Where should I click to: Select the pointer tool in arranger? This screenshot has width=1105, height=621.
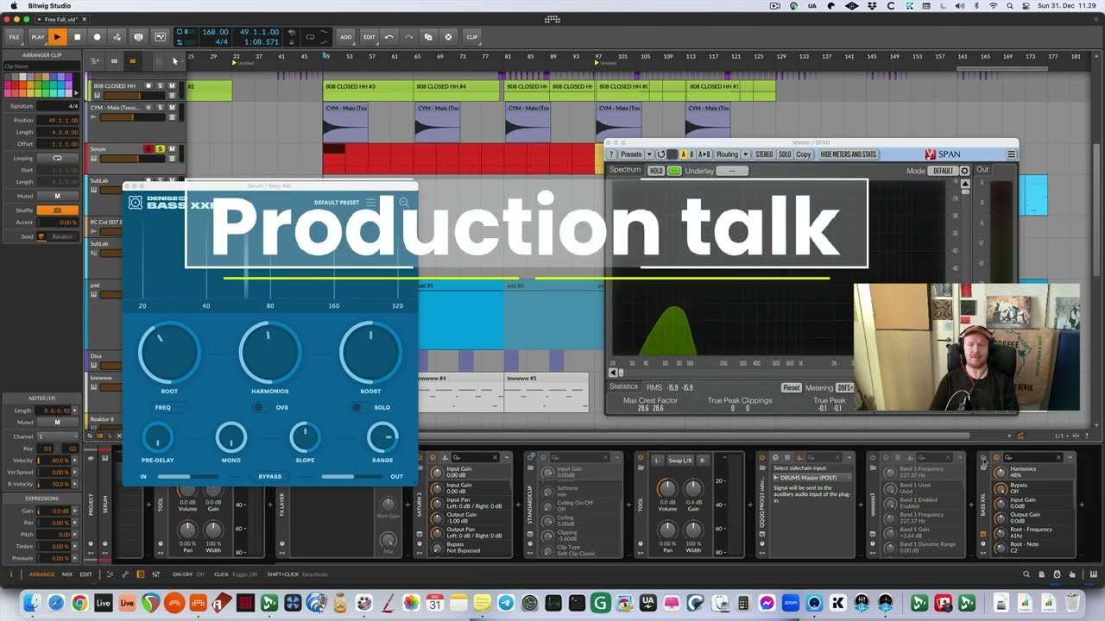(x=175, y=61)
